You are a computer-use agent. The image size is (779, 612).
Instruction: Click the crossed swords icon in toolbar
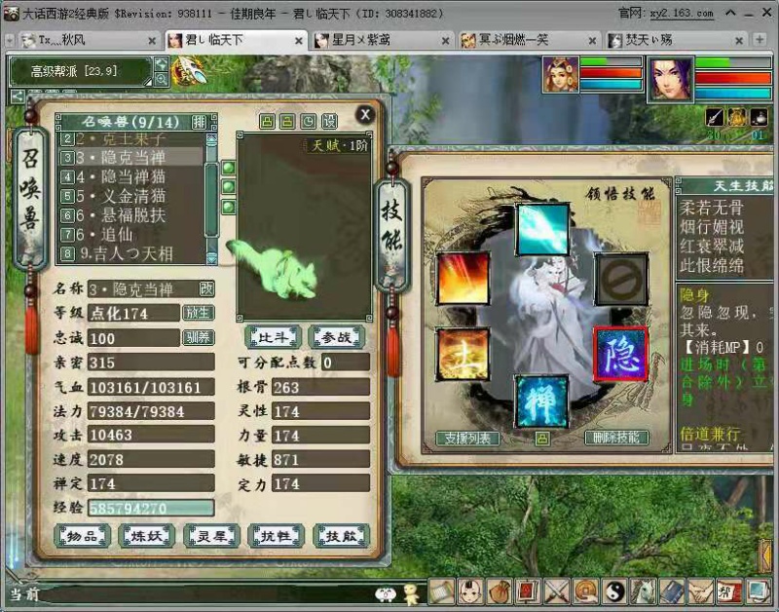pyautogui.click(x=557, y=591)
